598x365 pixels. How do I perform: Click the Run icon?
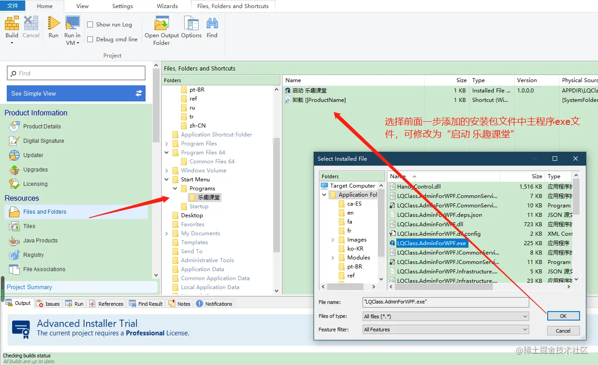pos(53,23)
